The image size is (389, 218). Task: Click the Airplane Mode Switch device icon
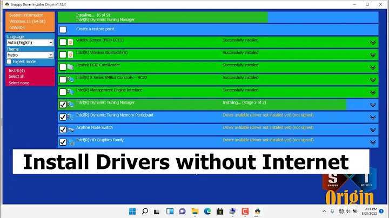tap(70, 130)
